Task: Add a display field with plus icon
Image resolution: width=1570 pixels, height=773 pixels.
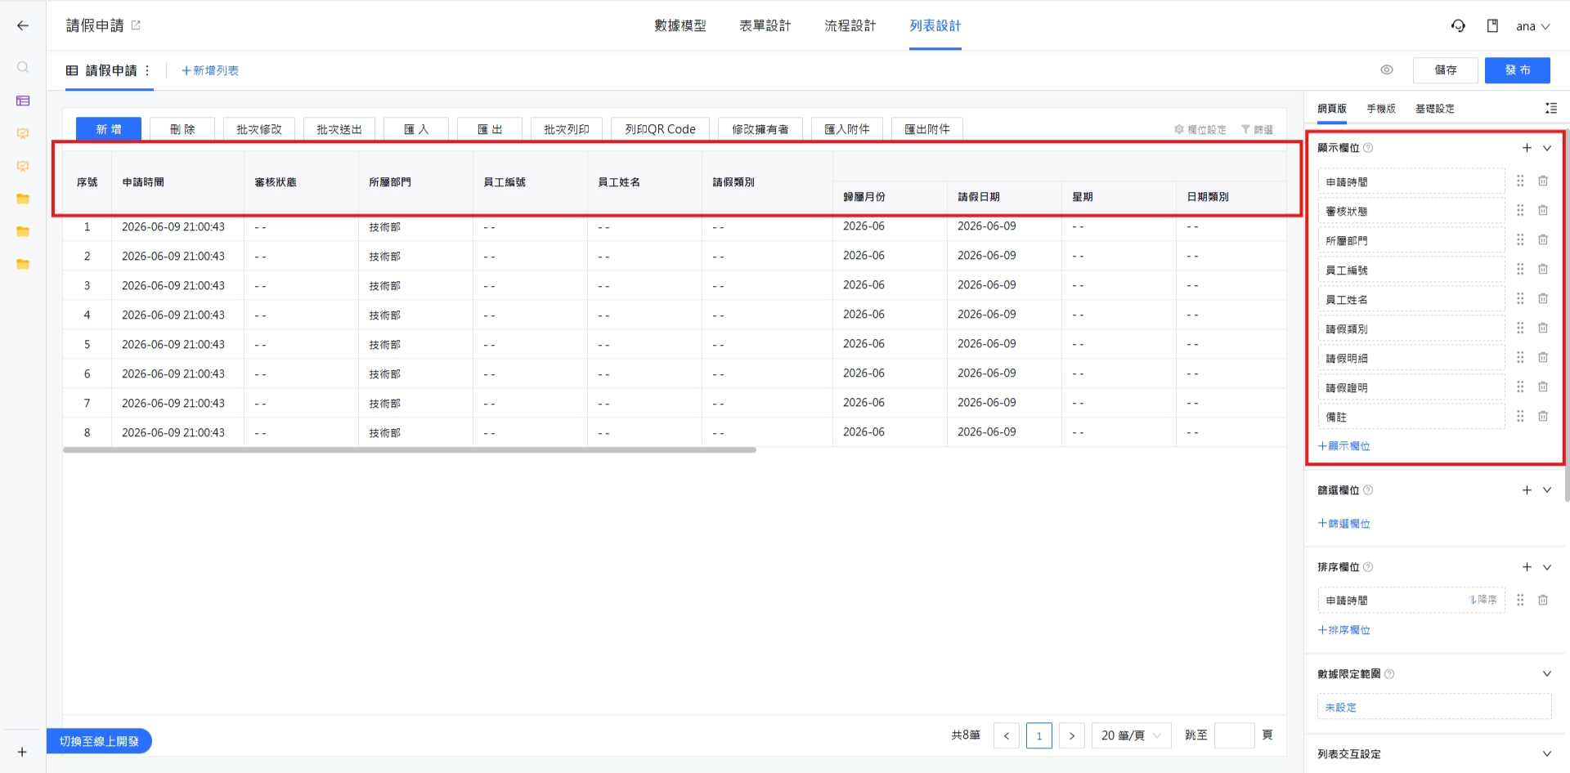Action: (1527, 148)
